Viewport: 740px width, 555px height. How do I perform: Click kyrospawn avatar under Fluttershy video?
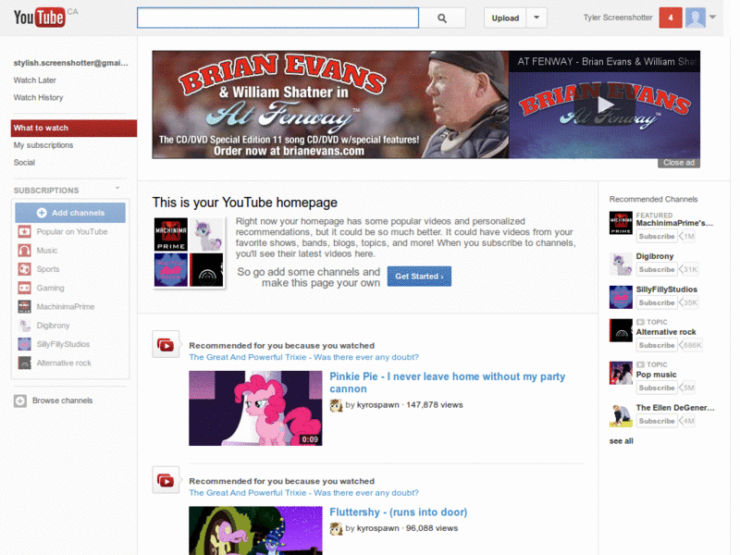[x=336, y=528]
